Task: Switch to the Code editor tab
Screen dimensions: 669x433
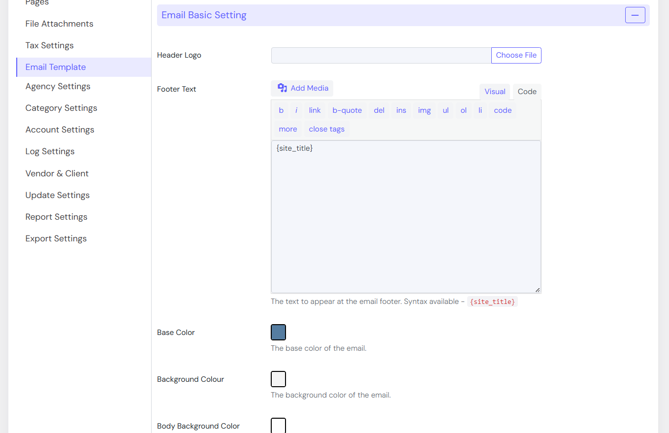Action: click(527, 92)
